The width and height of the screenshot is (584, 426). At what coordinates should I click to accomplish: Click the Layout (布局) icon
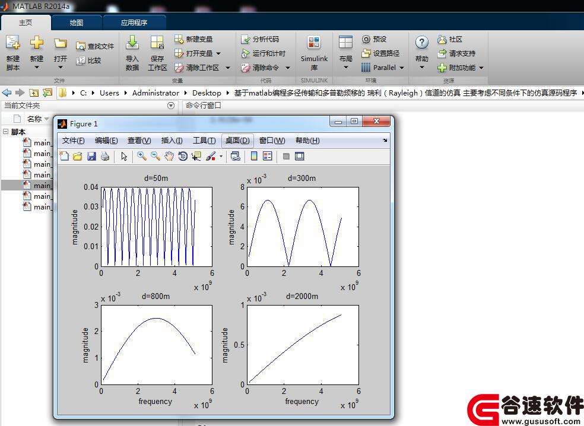coord(345,43)
